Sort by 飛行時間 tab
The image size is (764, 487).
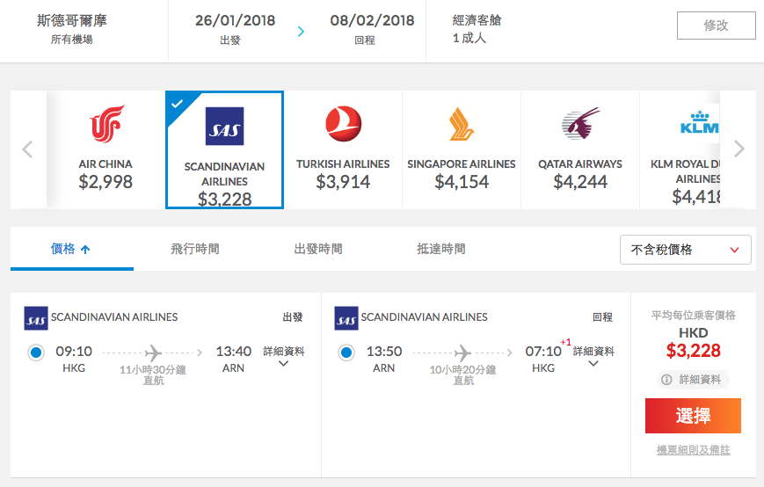pyautogui.click(x=194, y=250)
